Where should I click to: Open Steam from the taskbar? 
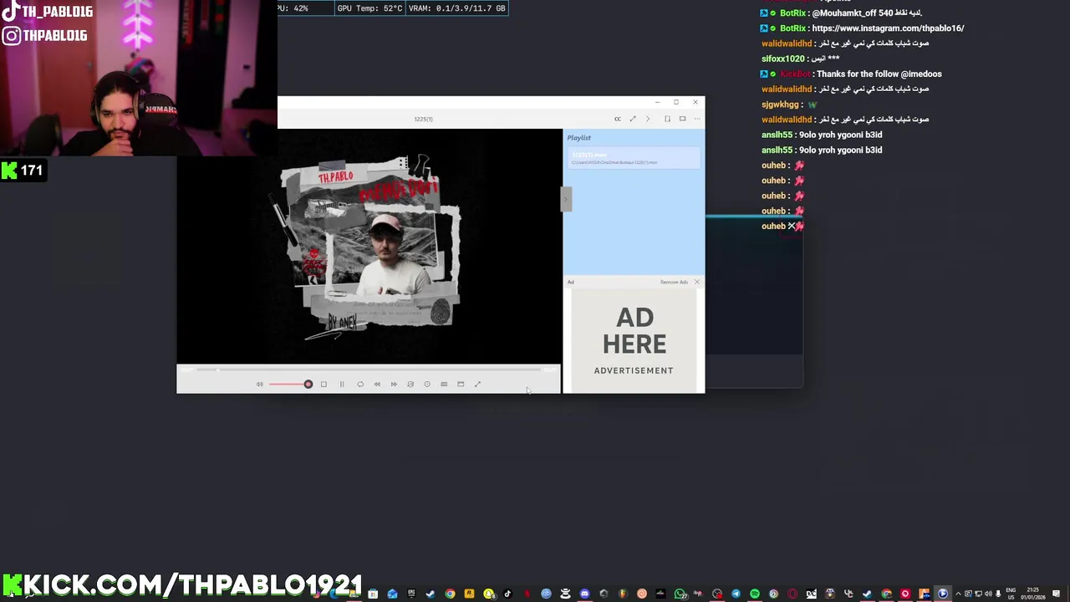point(430,594)
